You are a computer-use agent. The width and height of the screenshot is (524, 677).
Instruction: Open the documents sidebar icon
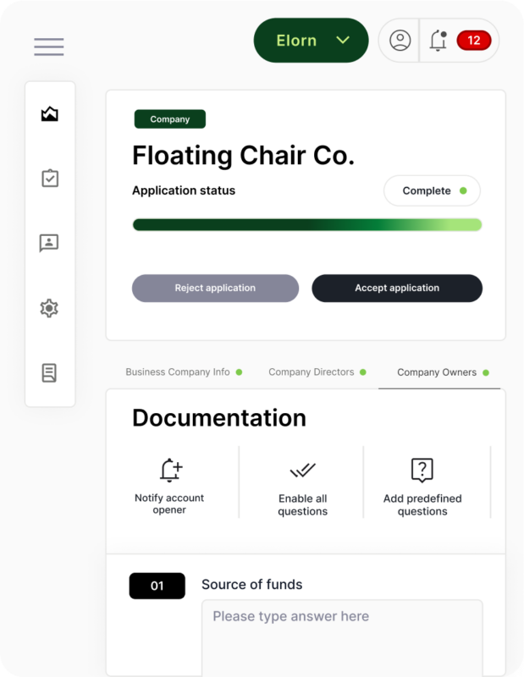(50, 372)
